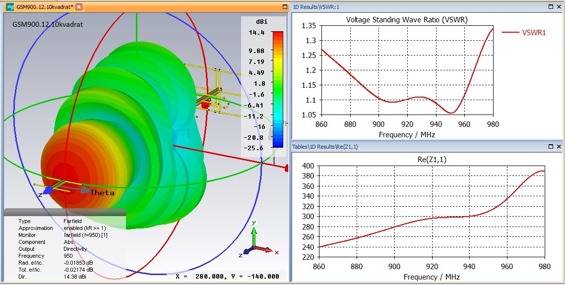This screenshot has width=566, height=285.
Task: Close the Tables\1D Results\Re(Z1,1) window
Action: coord(559,147)
